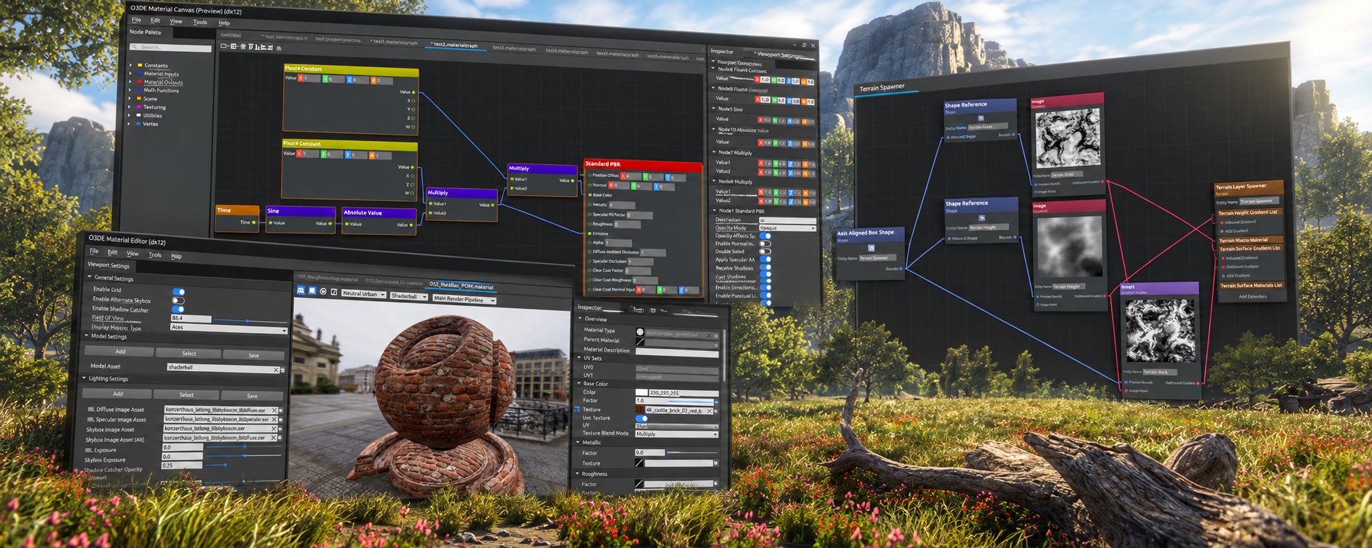Open the File menu in Material Canvas

click(136, 20)
